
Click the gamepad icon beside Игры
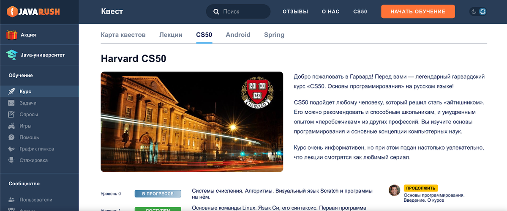(x=11, y=126)
